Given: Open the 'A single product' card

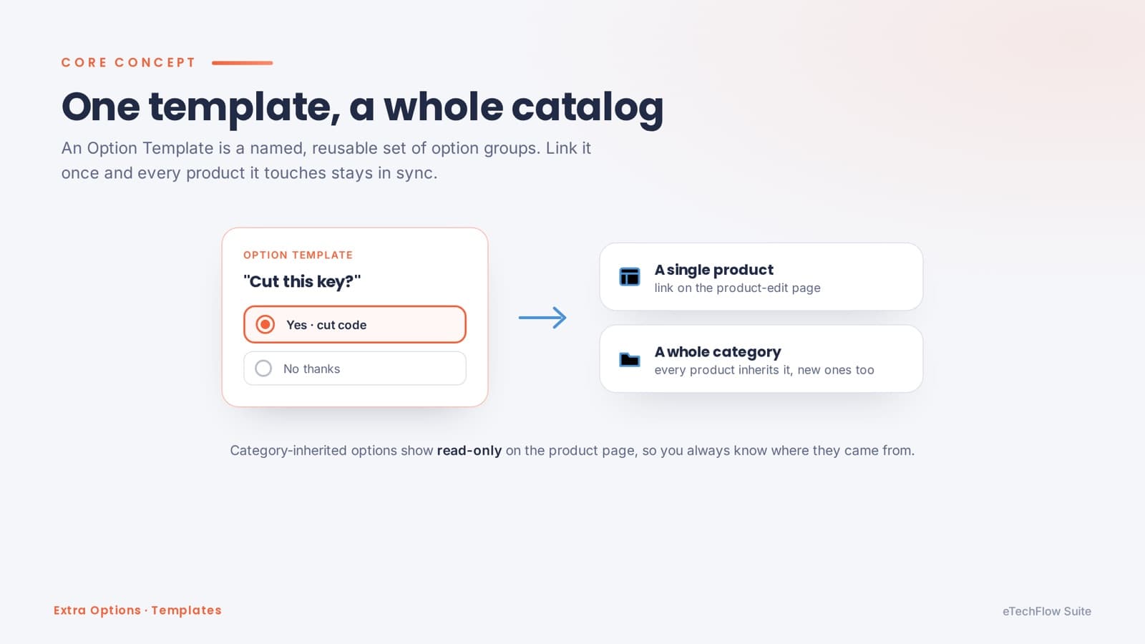Looking at the screenshot, I should click(x=761, y=277).
